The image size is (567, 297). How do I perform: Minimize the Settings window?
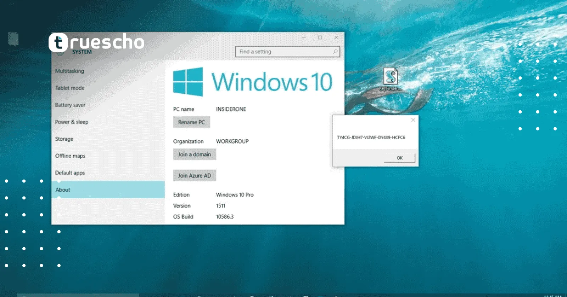click(x=304, y=37)
